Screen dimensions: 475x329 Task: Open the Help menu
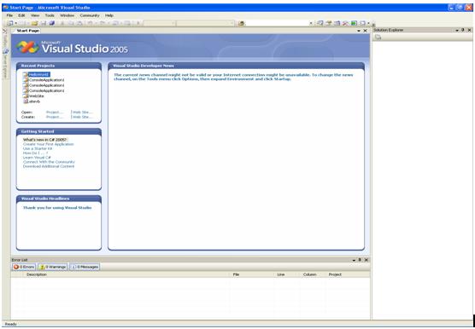pyautogui.click(x=109, y=15)
